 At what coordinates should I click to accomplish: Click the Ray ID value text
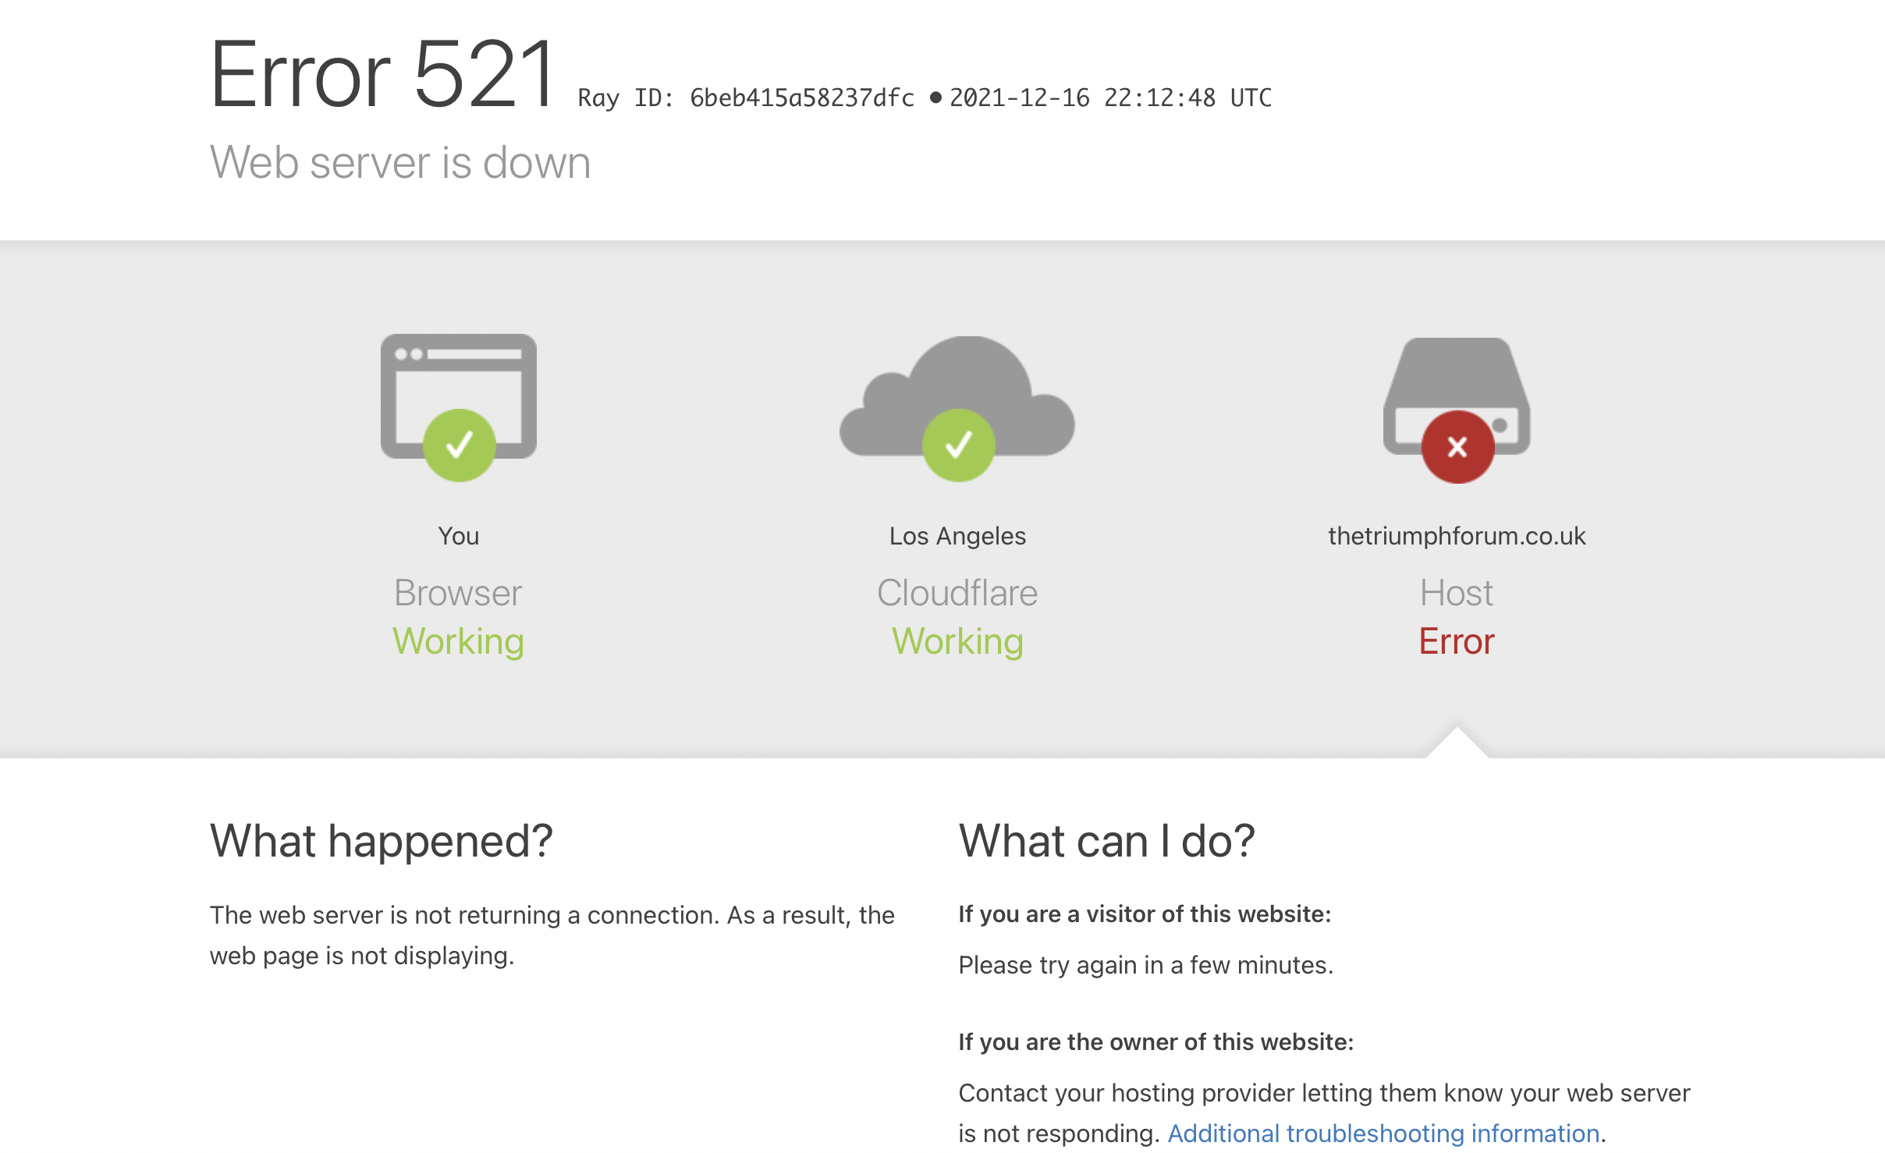(x=801, y=98)
